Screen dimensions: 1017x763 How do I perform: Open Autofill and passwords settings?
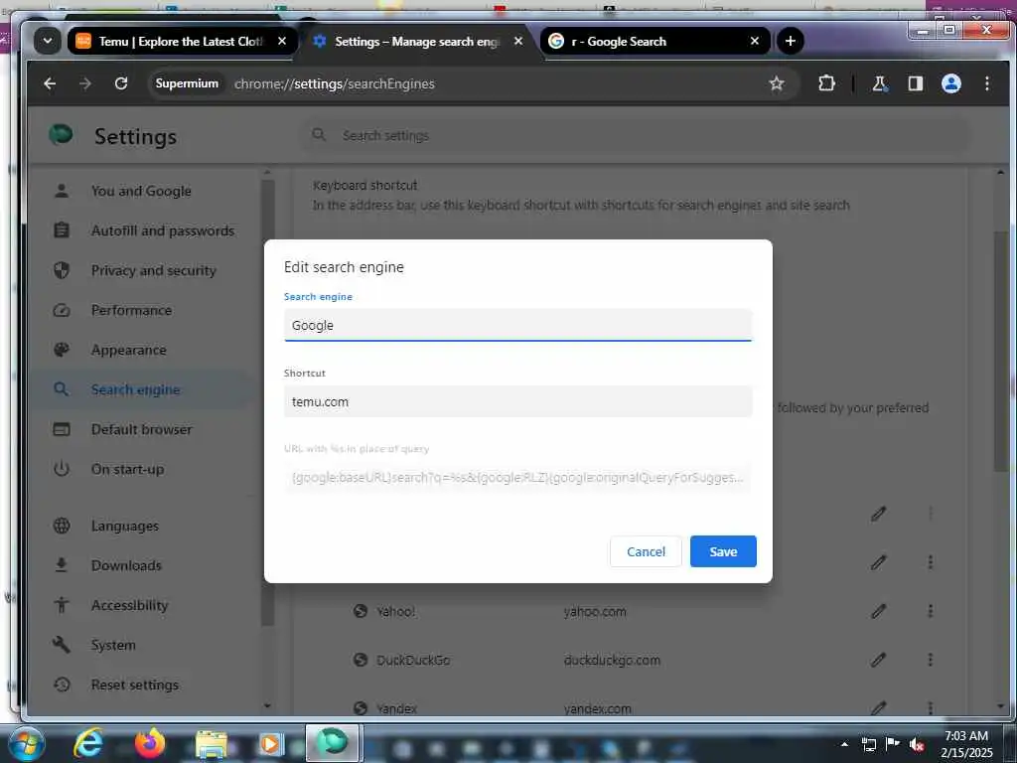(162, 230)
